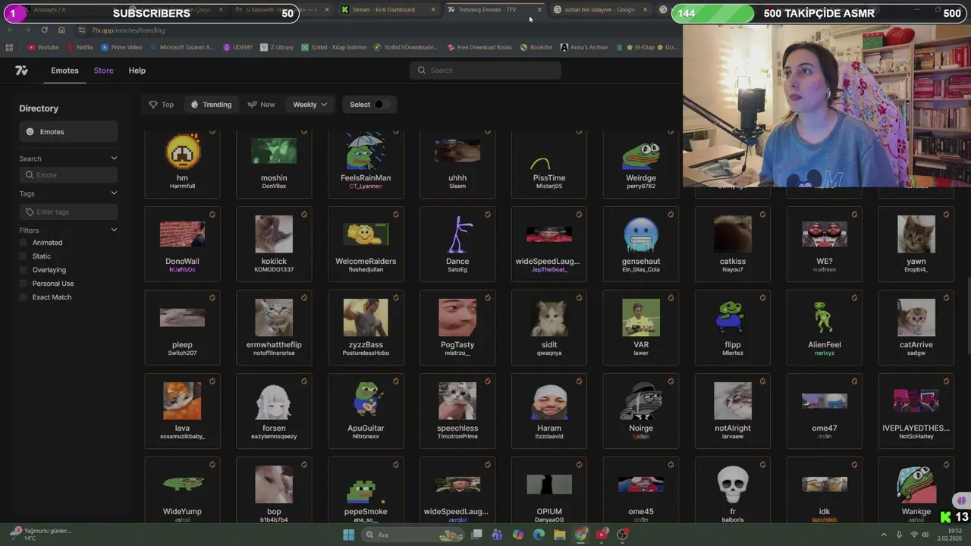
Task: Open the Dance emote
Action: click(457, 244)
